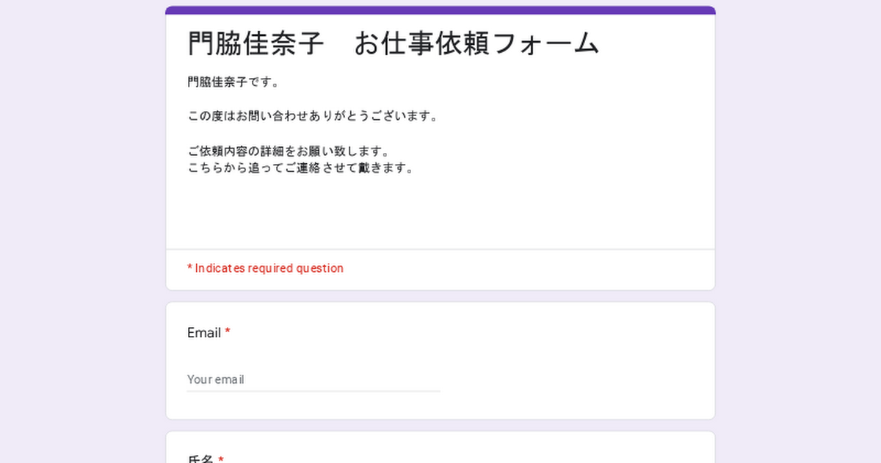
Task: Click the red asterisk beside 氏名
Action: click(221, 459)
